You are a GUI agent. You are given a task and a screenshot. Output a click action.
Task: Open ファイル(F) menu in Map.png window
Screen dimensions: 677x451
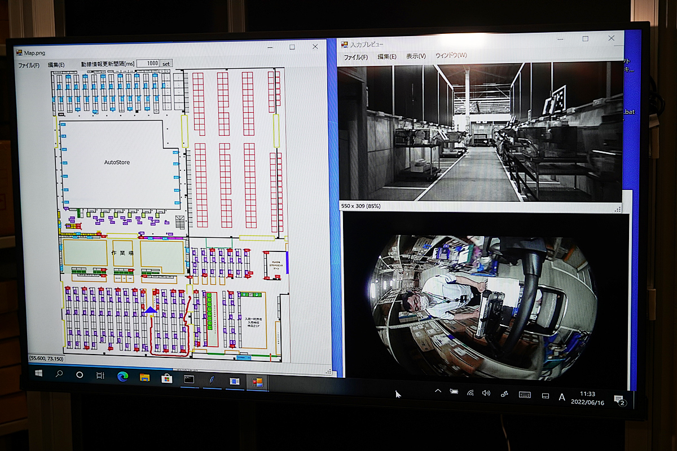[29, 65]
